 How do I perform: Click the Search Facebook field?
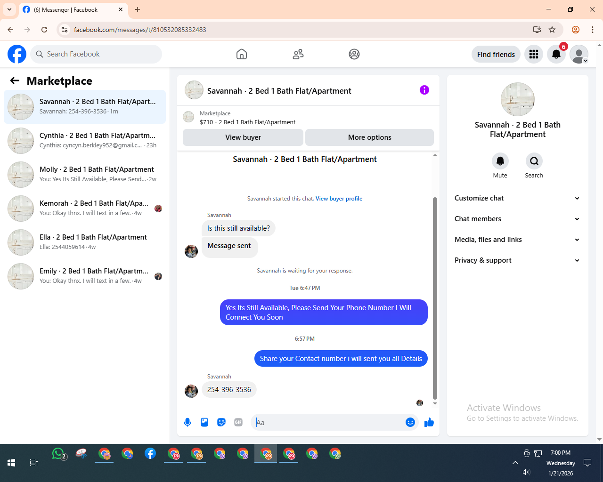[96, 54]
